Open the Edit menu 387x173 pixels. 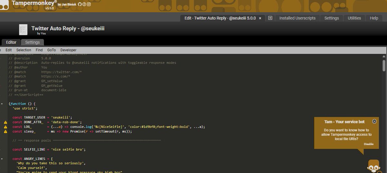pos(9,50)
